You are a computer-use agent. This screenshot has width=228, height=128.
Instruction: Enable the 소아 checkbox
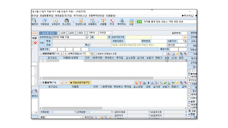coord(59,33)
